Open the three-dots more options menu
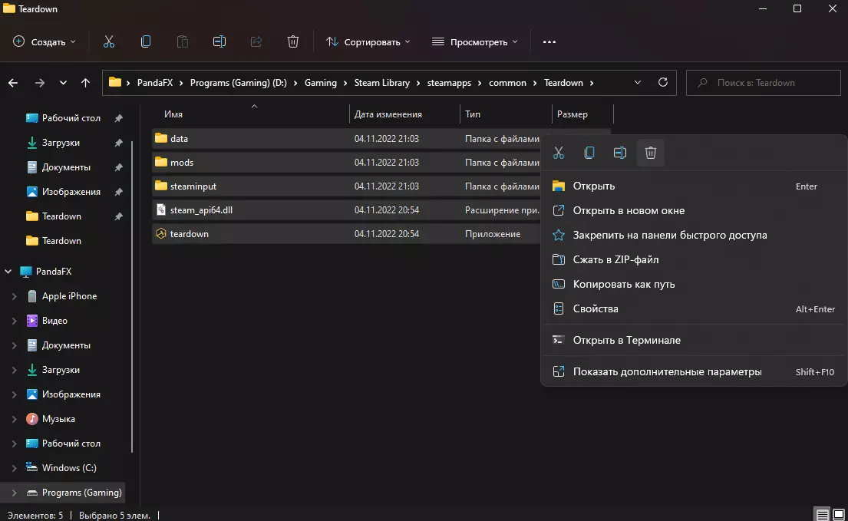Viewport: 848px width, 521px height. 549,41
